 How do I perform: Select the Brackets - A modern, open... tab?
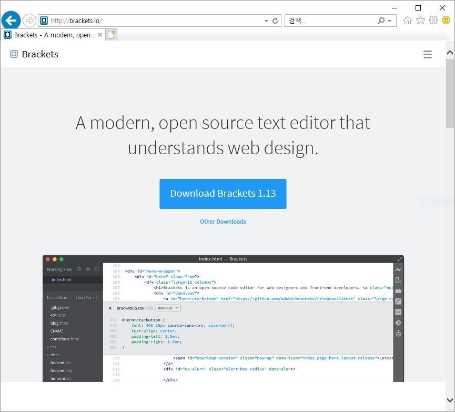52,35
